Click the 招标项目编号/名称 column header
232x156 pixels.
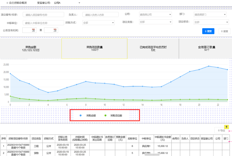point(18,138)
